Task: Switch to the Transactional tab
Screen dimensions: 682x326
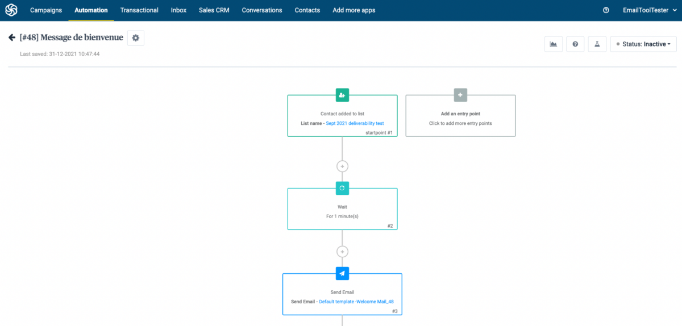Action: click(x=139, y=10)
